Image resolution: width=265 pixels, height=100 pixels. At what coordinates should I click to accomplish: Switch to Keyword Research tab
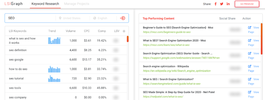(45, 4)
